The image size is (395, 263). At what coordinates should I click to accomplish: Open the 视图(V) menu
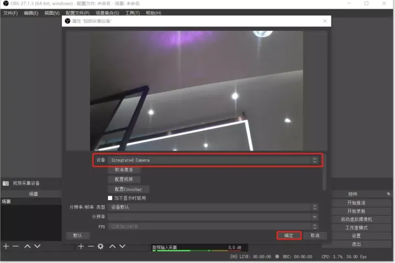click(52, 13)
